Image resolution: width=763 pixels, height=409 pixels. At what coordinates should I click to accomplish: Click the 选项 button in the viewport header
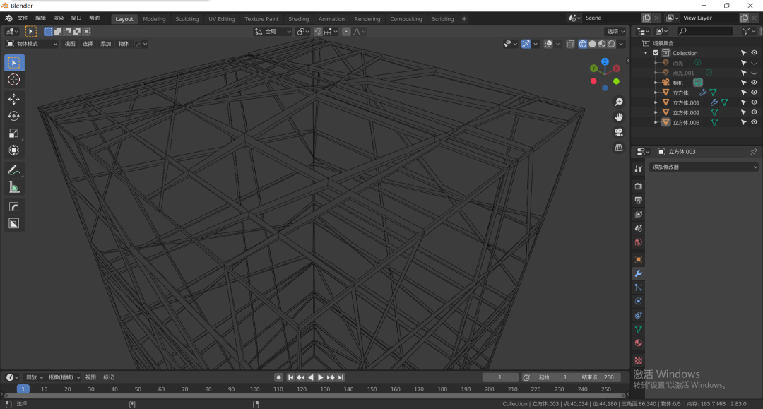(615, 32)
